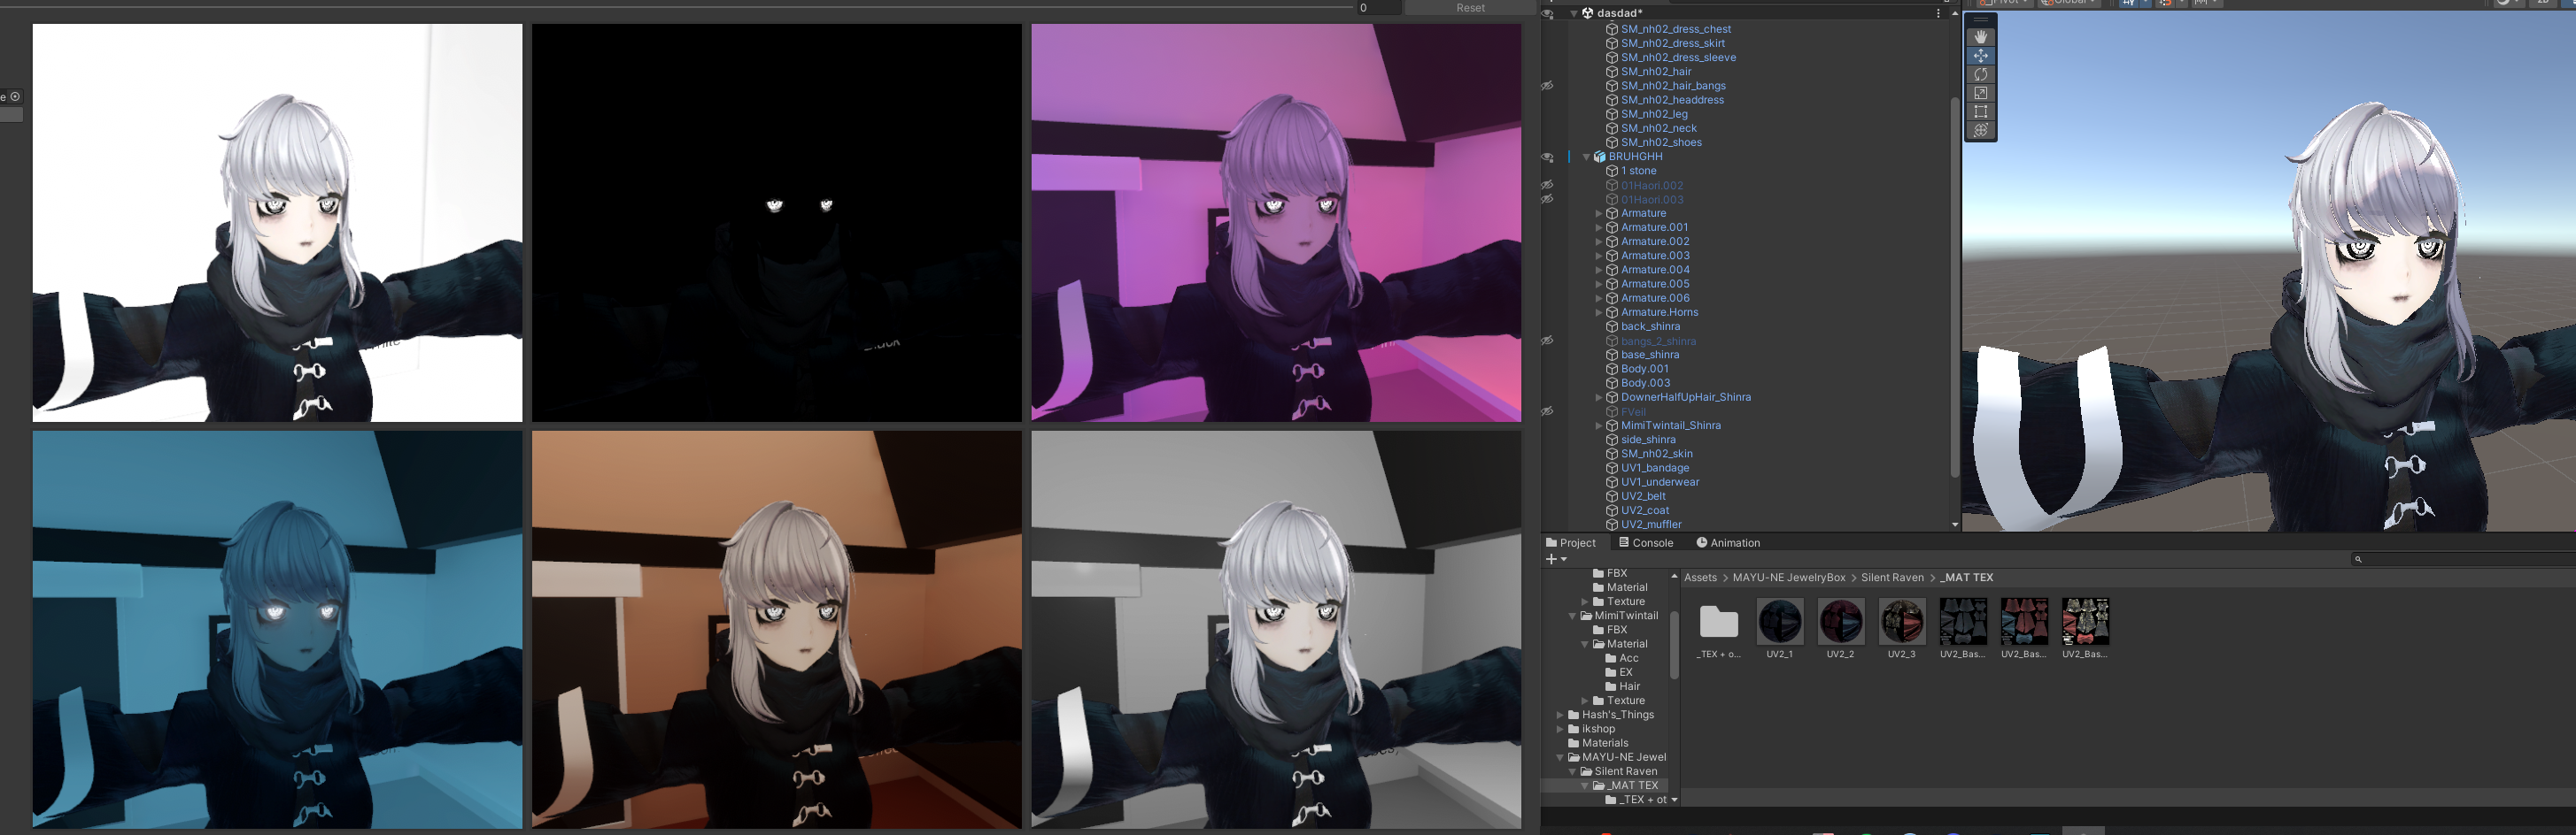This screenshot has width=2576, height=835.
Task: Click the folder icon beside Hair
Action: click(x=1611, y=686)
